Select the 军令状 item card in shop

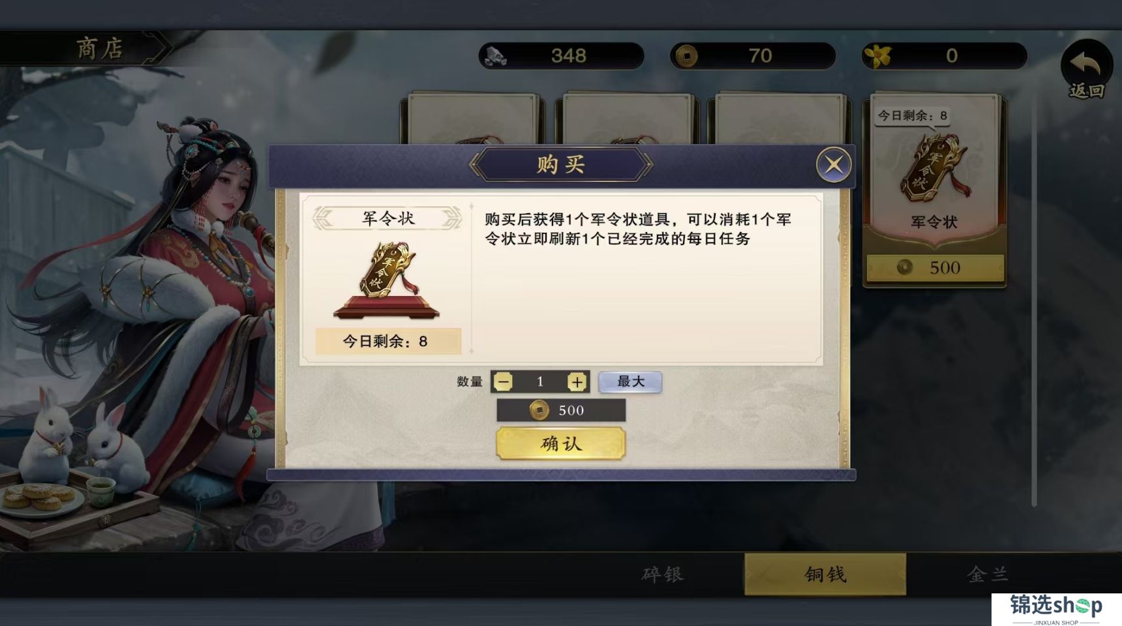(935, 190)
